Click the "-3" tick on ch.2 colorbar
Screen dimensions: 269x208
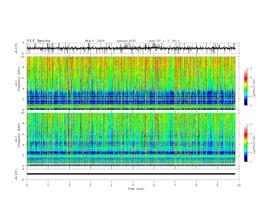click(250, 125)
